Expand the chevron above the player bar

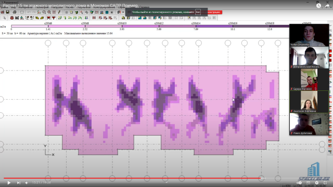[166, 182]
